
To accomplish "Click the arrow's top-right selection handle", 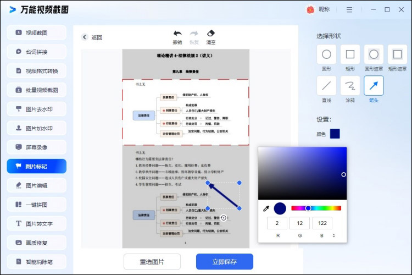I will click(x=239, y=183).
